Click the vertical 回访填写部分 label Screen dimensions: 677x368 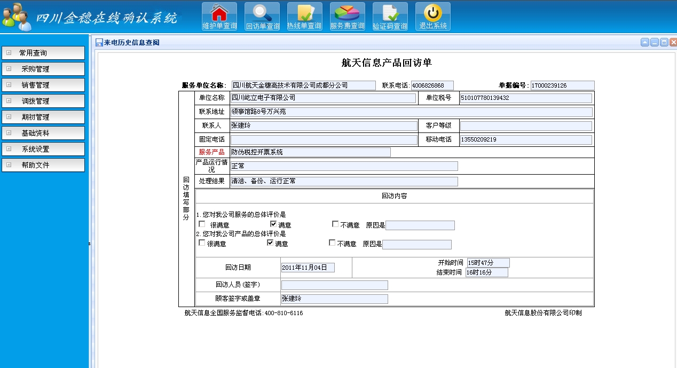[186, 199]
